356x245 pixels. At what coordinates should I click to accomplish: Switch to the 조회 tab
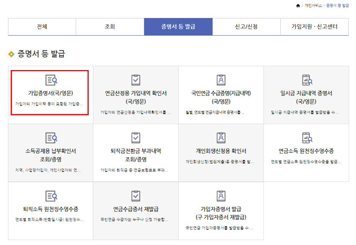(x=111, y=26)
